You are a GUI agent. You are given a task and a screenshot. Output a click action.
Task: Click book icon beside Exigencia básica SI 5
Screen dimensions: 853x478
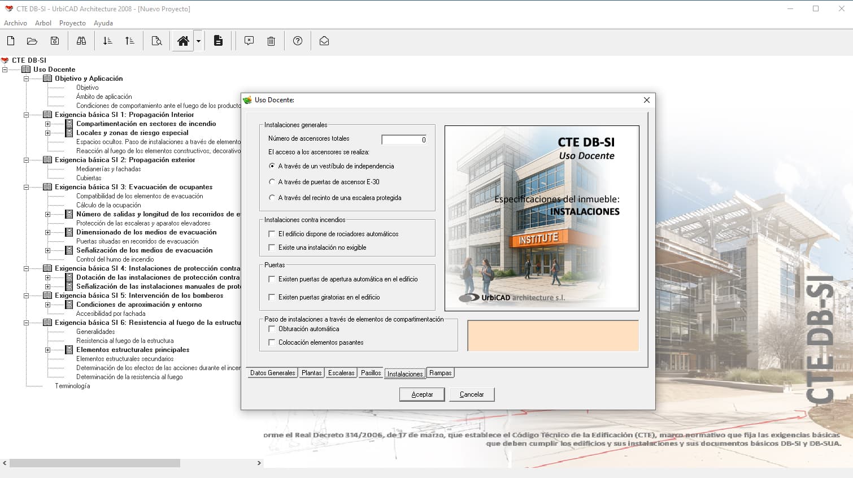pos(47,296)
